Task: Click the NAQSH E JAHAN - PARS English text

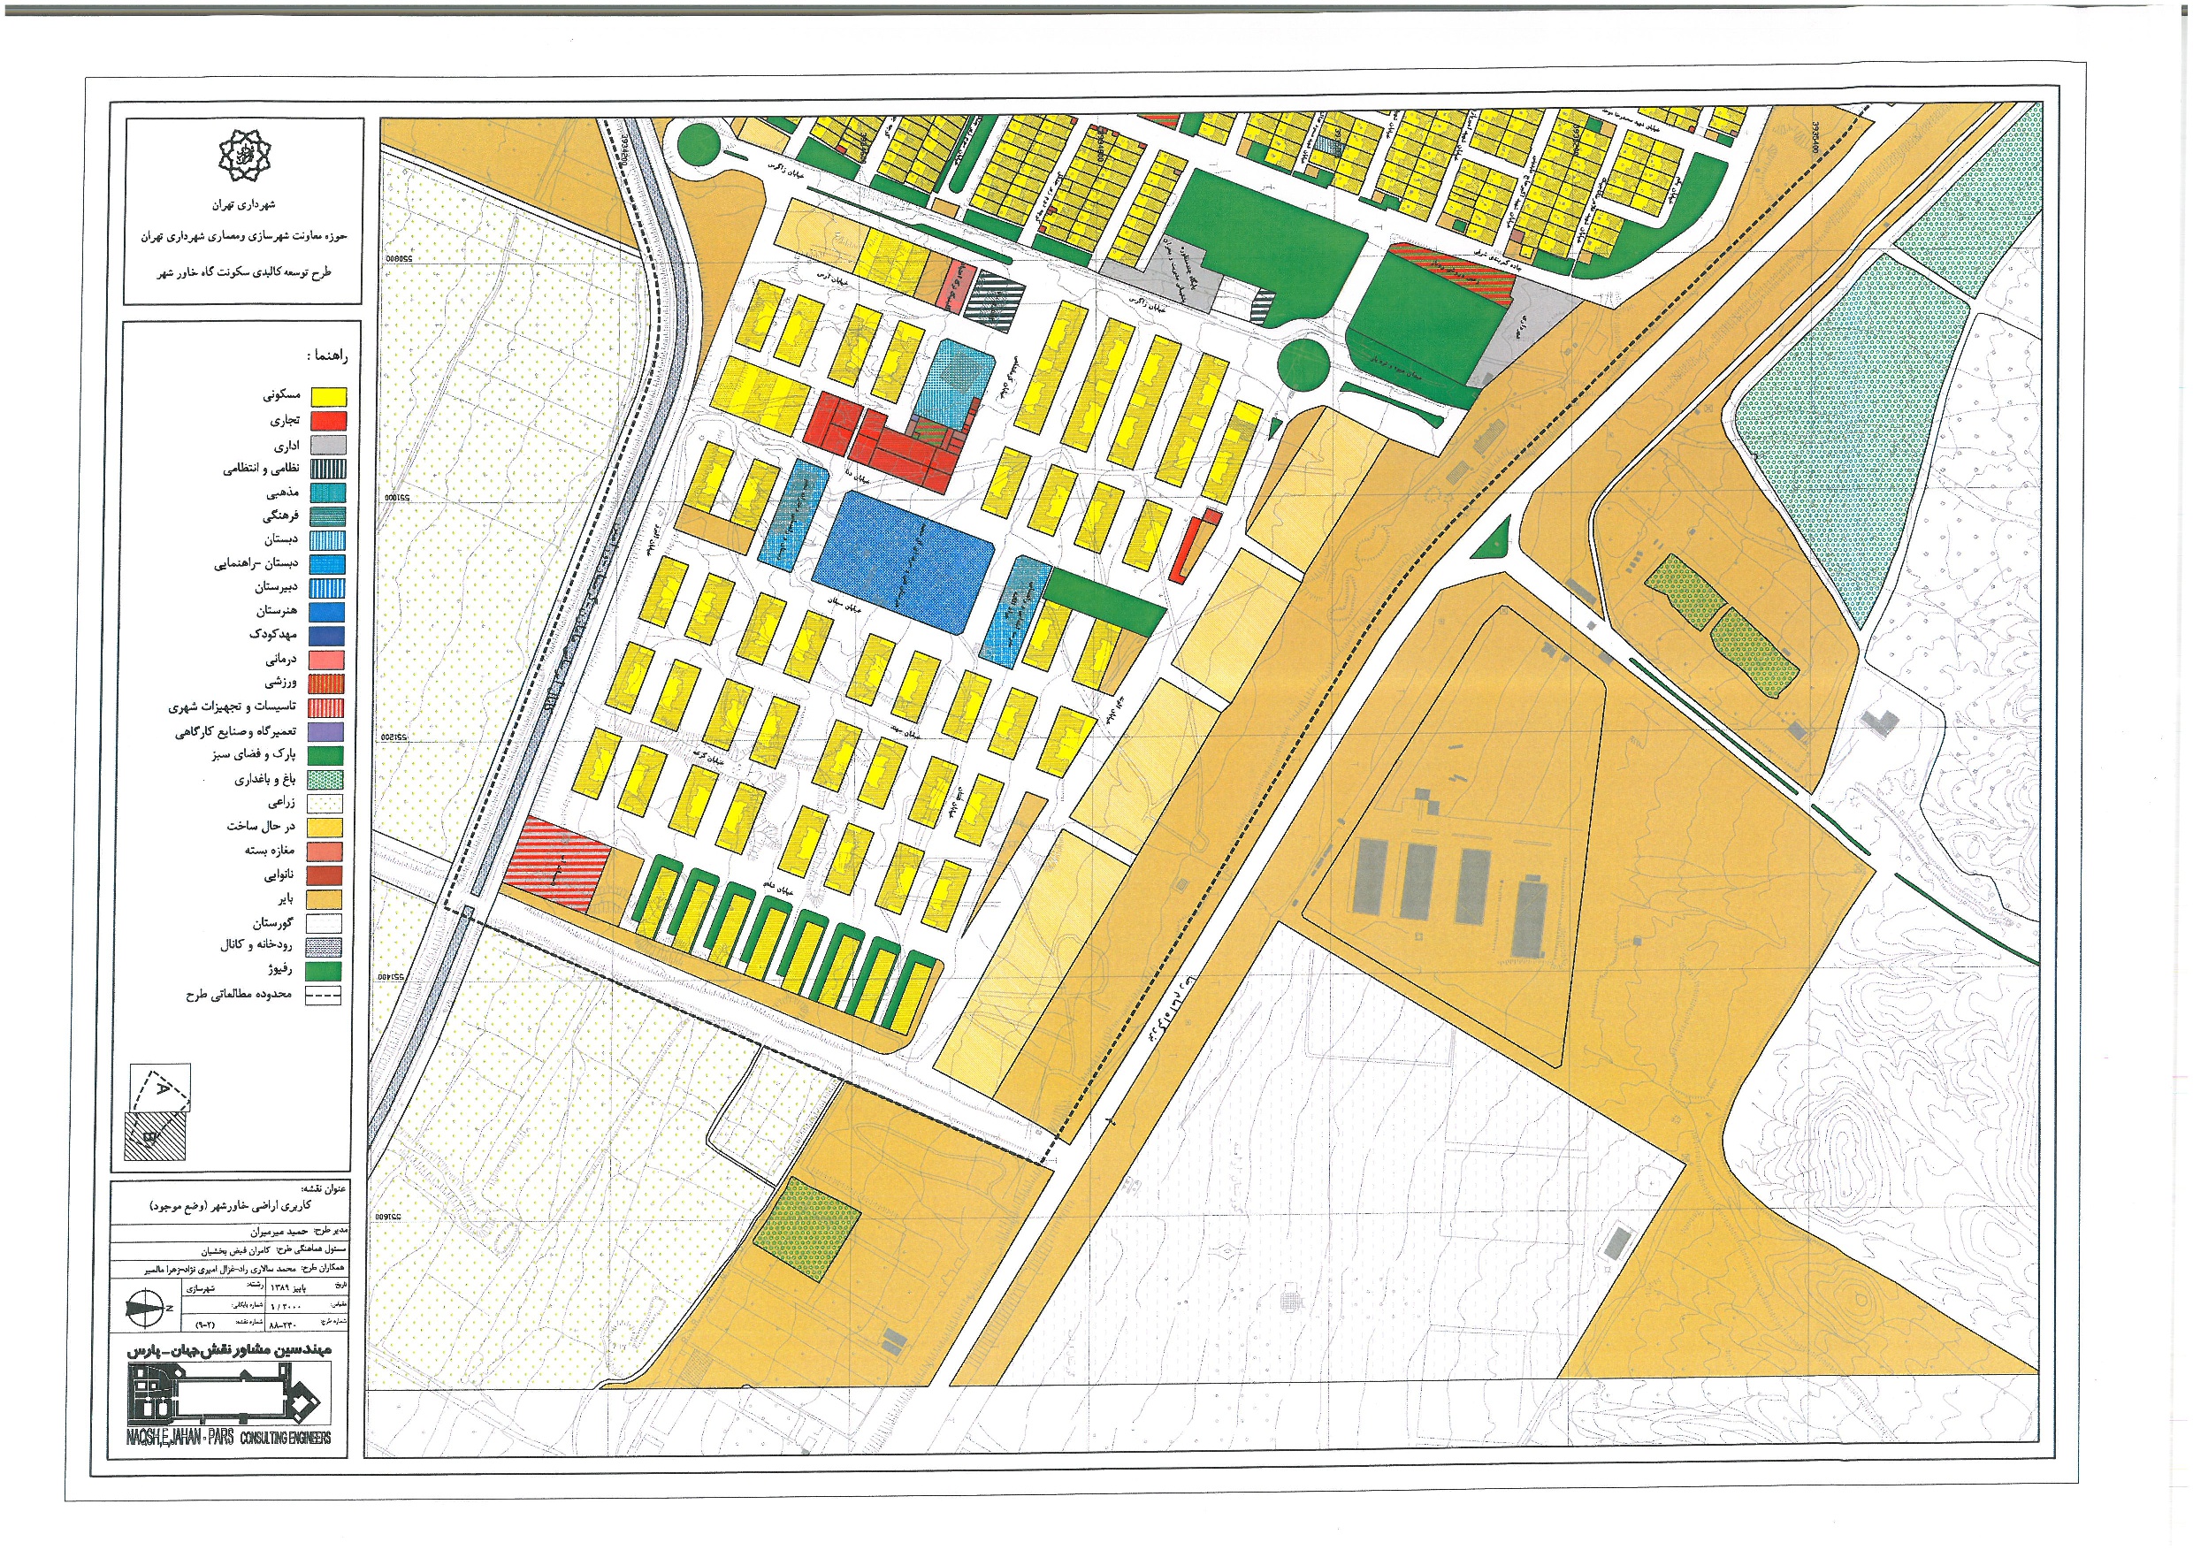Action: click(x=180, y=1436)
